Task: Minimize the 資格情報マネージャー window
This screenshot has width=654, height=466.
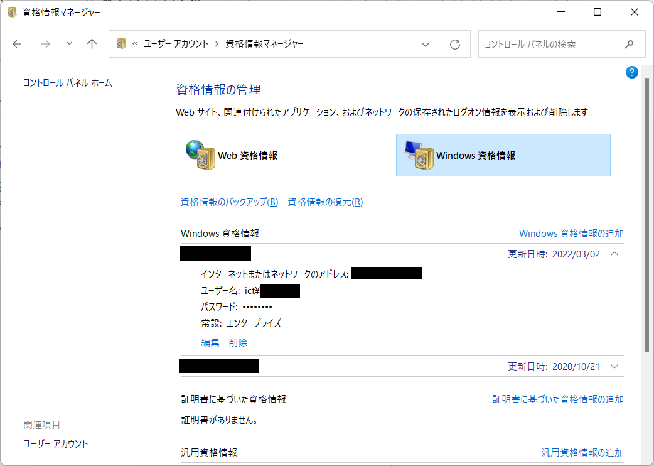Action: 561,12
